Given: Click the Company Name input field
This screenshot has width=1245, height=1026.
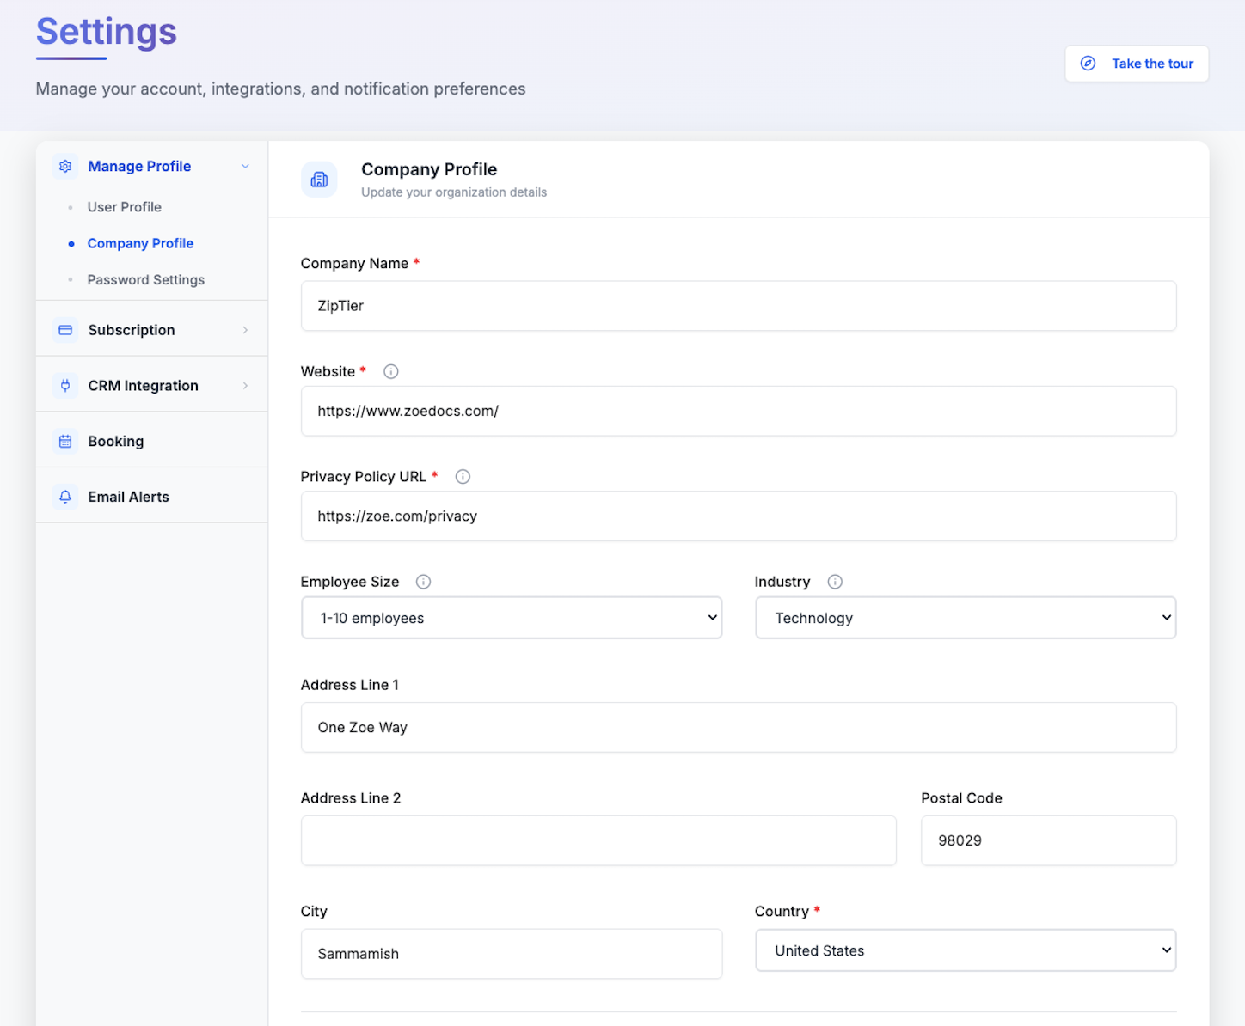Looking at the screenshot, I should click(x=739, y=306).
